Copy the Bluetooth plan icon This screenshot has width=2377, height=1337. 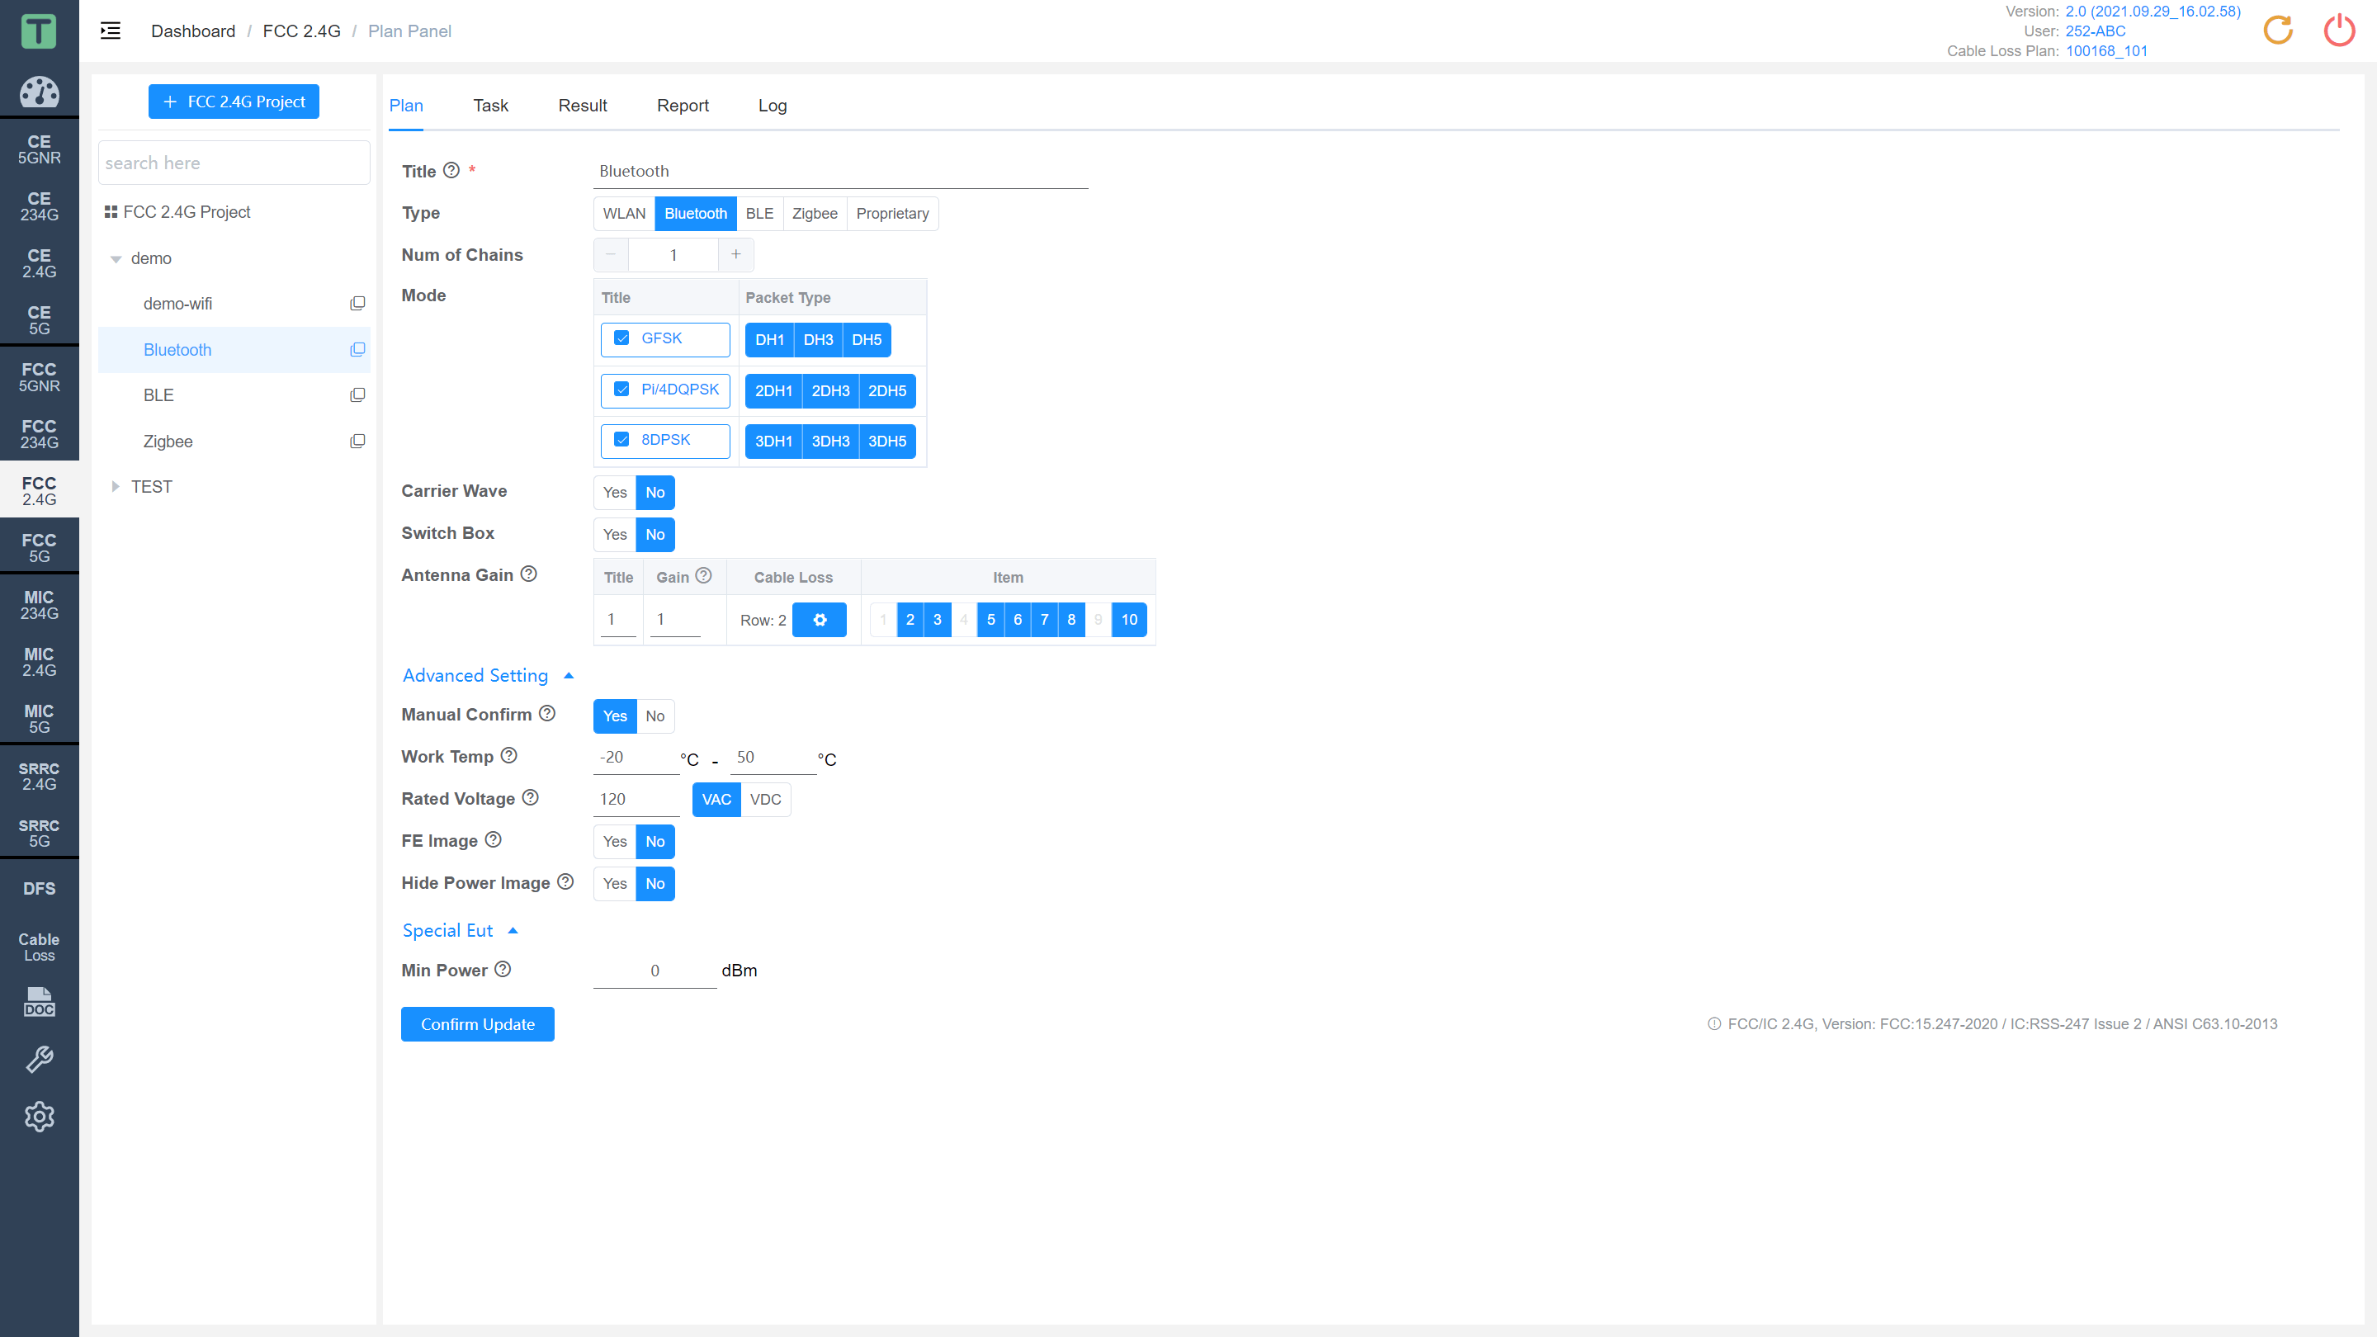click(357, 350)
